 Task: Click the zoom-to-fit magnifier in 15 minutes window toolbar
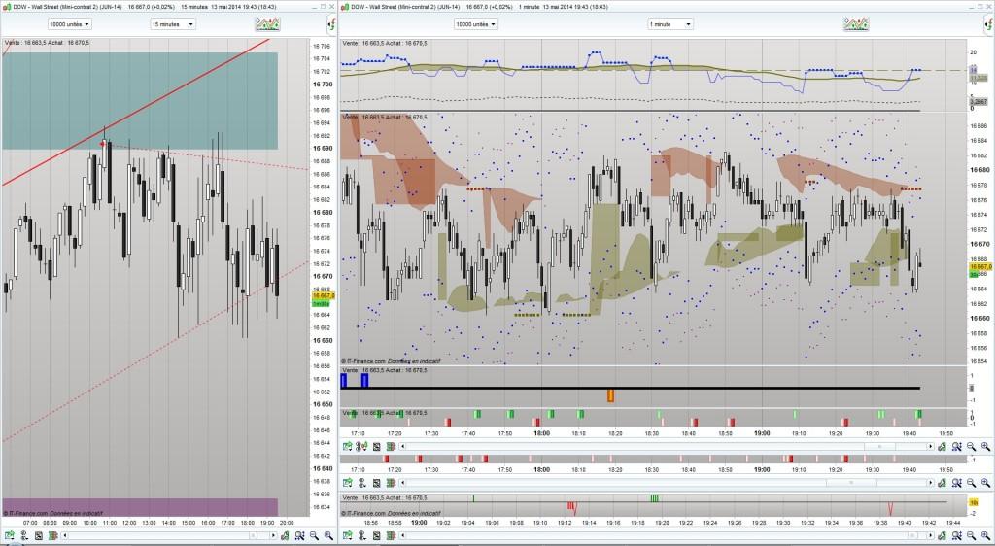299,536
